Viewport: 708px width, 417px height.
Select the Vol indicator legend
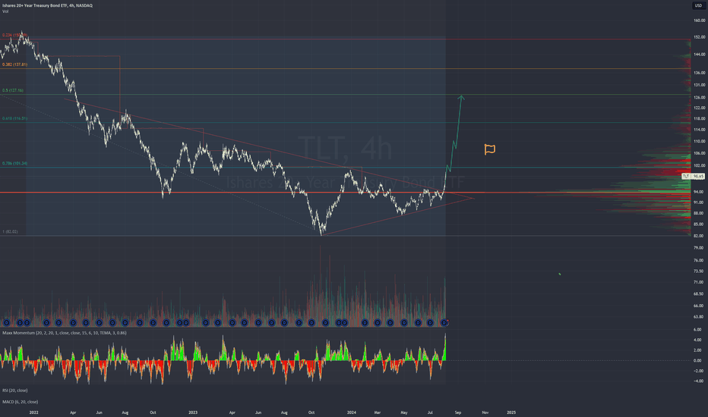(x=5, y=11)
